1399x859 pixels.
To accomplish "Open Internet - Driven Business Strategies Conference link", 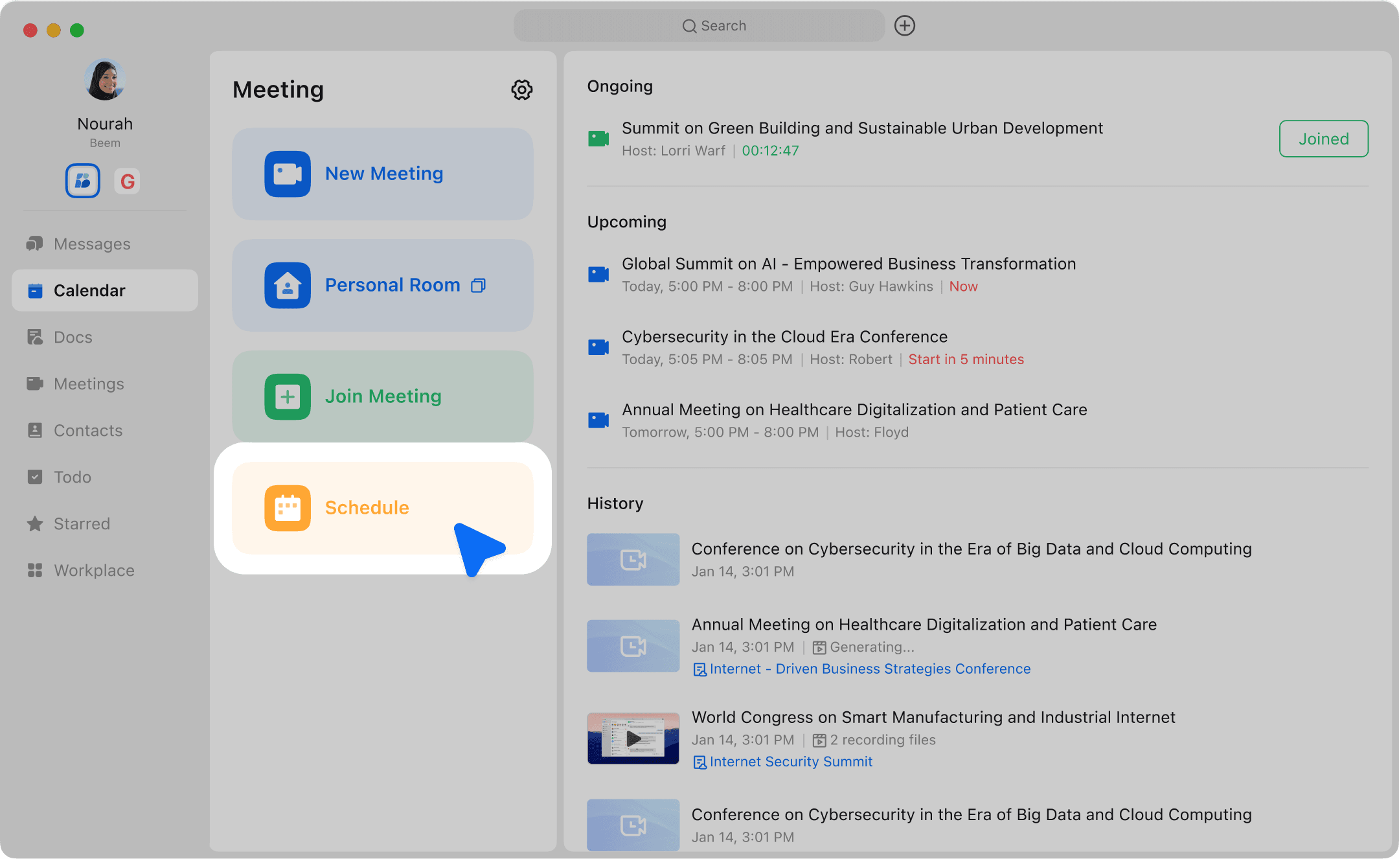I will click(869, 669).
